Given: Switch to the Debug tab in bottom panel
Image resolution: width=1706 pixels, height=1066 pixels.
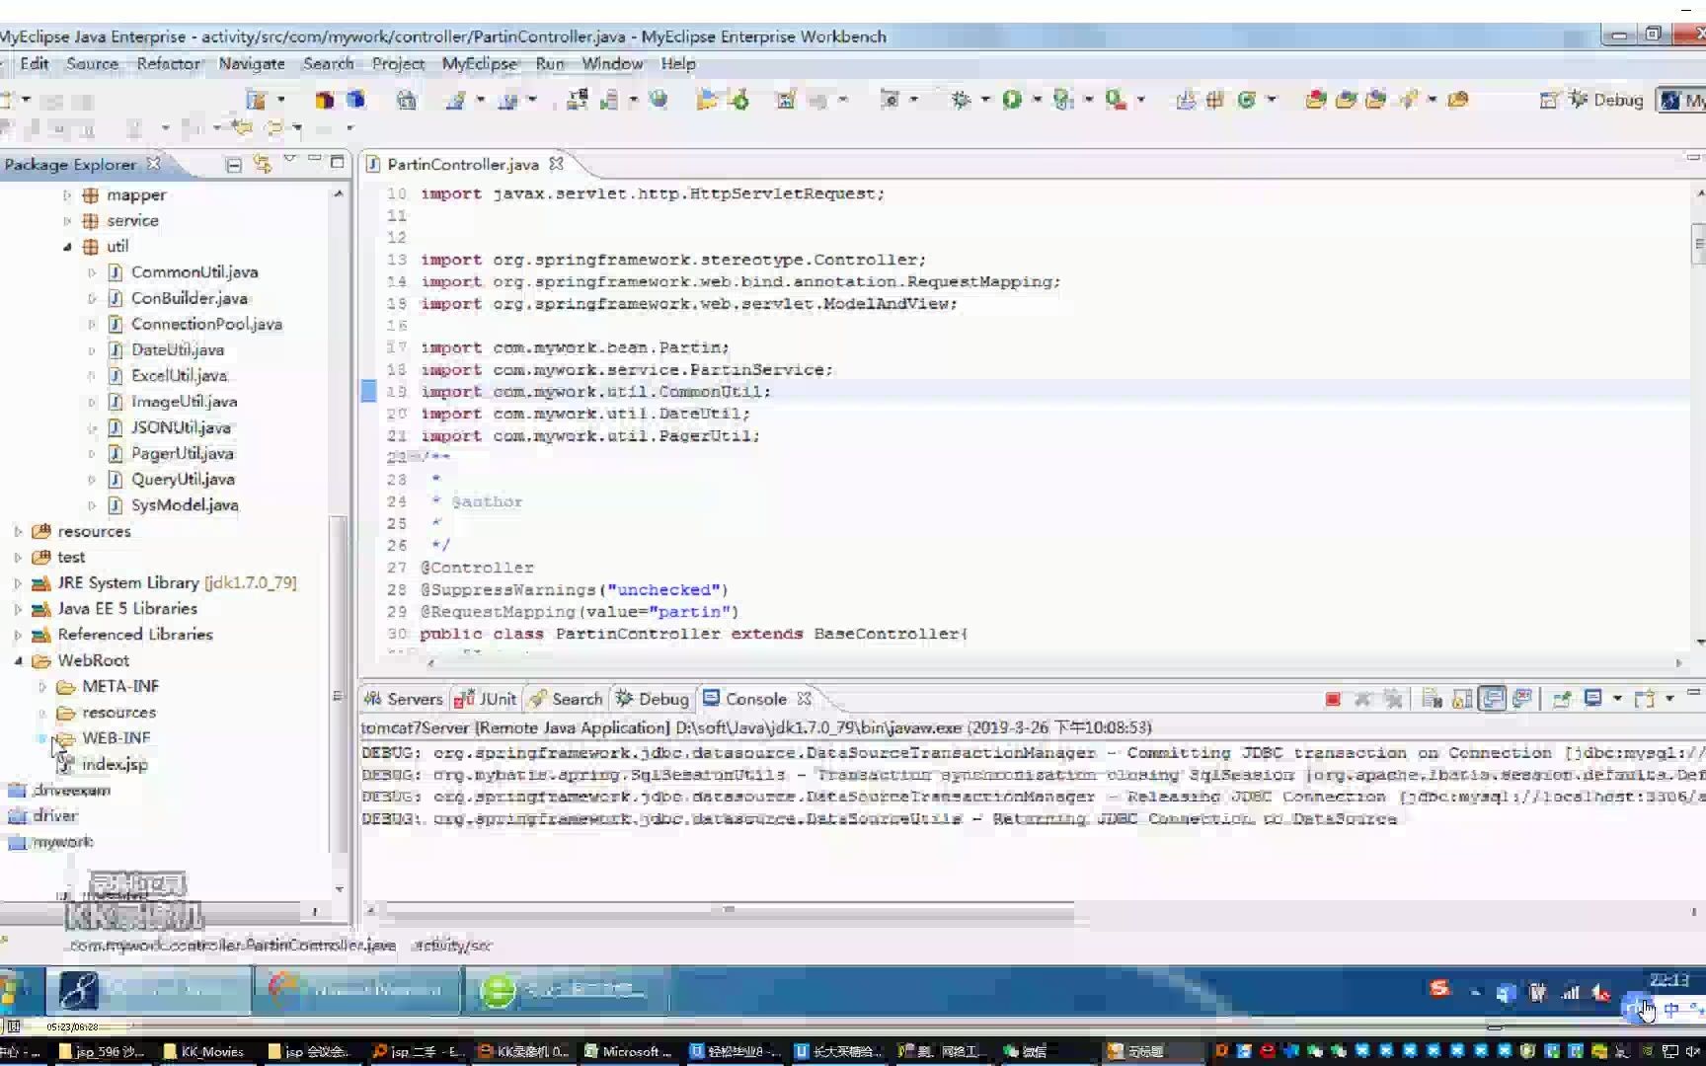Looking at the screenshot, I should pyautogui.click(x=652, y=699).
